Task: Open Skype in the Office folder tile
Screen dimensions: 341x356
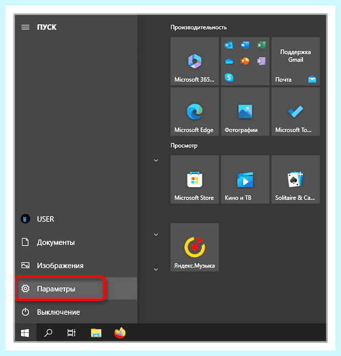Action: 229,77
